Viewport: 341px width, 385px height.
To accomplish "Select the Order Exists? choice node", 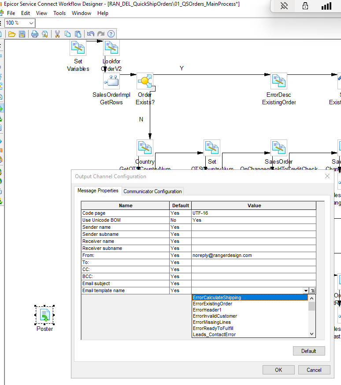I will [145, 81].
